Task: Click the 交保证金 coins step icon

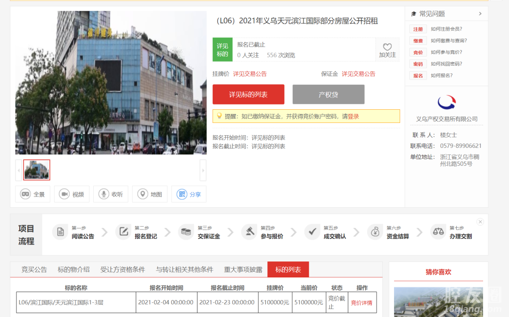Action: [x=186, y=232]
